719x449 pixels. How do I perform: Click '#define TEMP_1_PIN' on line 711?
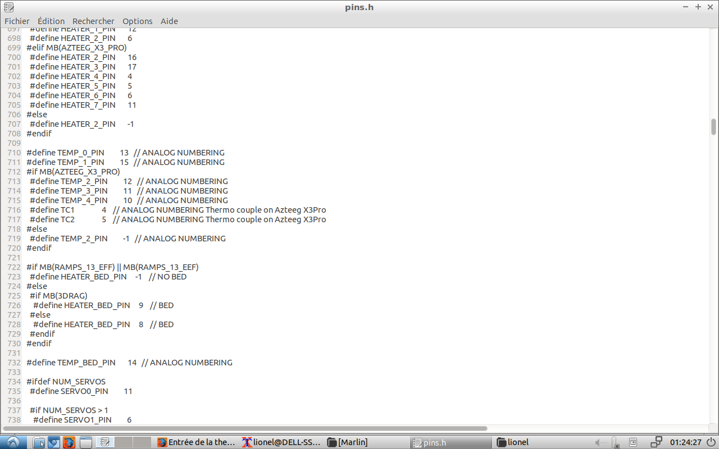coord(65,162)
